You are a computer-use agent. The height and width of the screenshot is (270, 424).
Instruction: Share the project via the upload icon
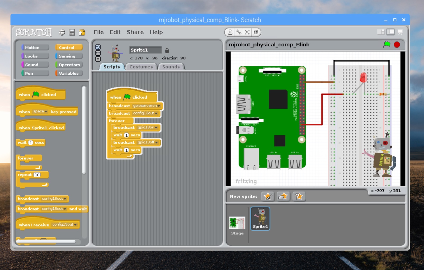point(81,32)
